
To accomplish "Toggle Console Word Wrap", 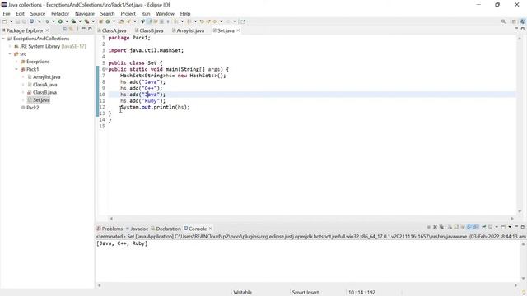I will click(x=463, y=227).
